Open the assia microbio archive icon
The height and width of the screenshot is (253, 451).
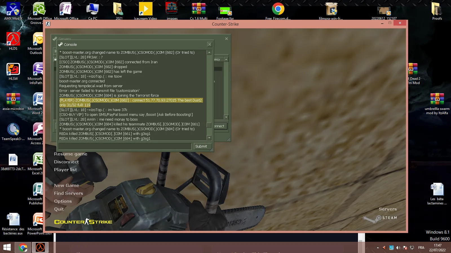[13, 101]
